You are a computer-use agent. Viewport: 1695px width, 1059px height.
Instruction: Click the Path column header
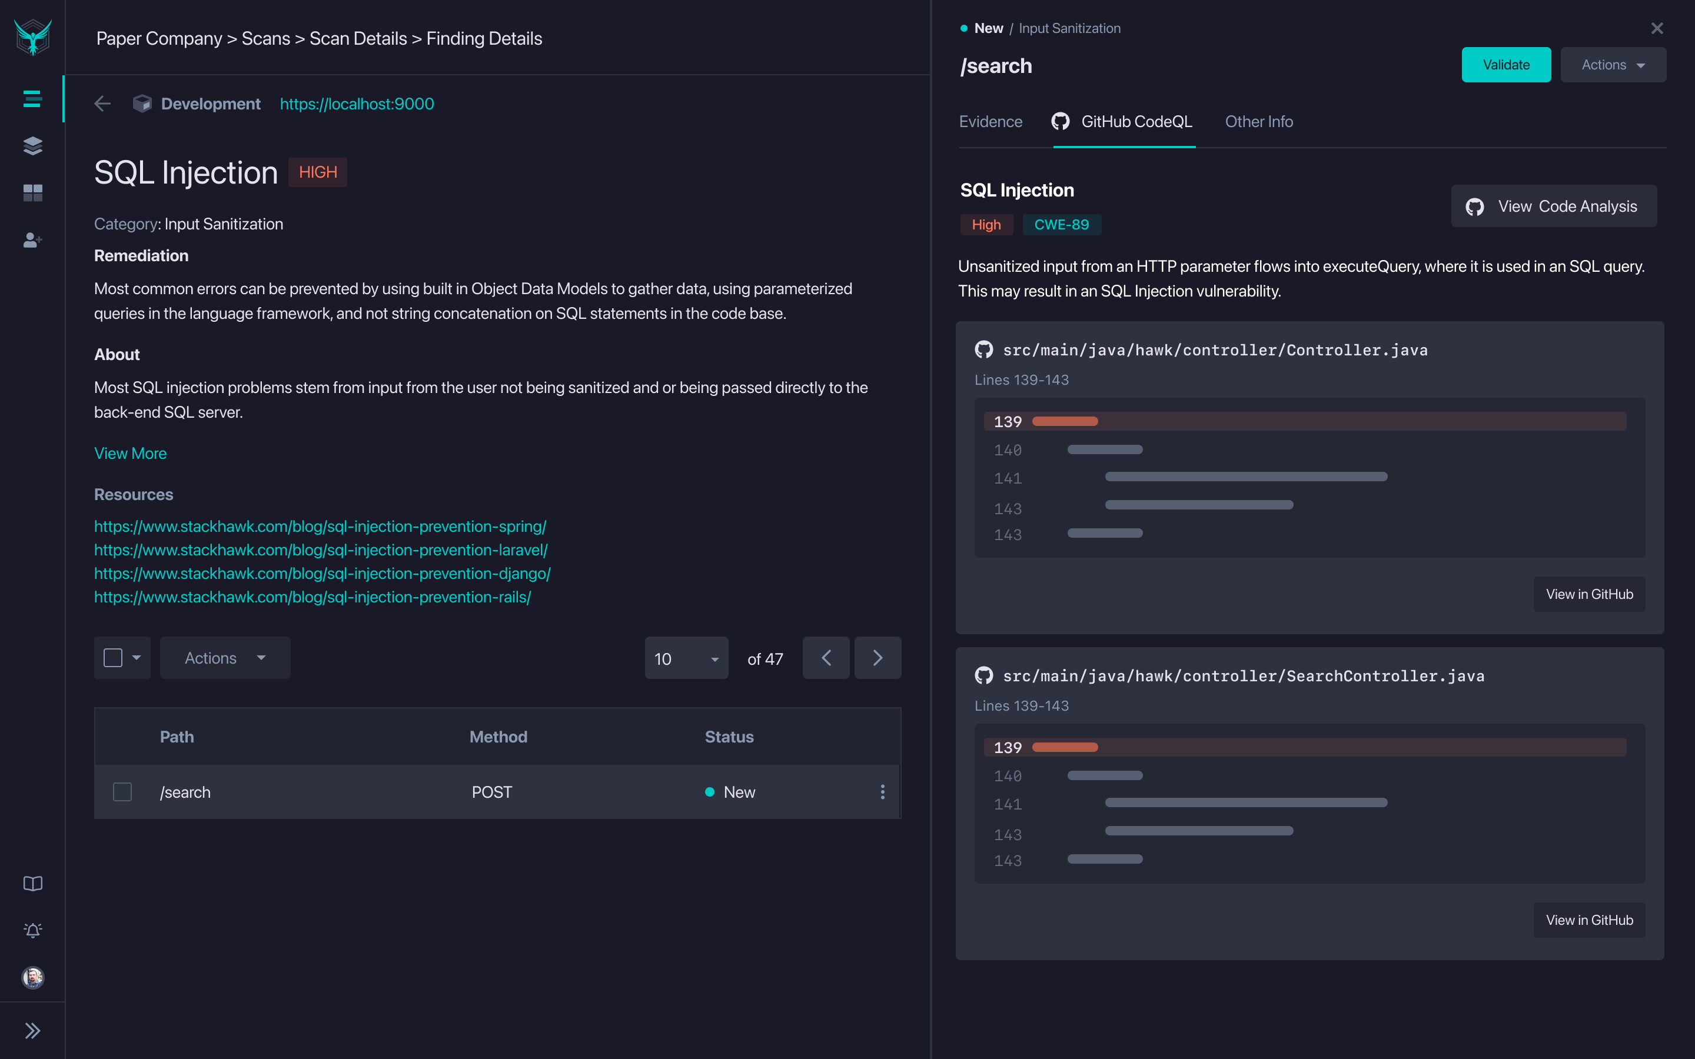tap(177, 737)
